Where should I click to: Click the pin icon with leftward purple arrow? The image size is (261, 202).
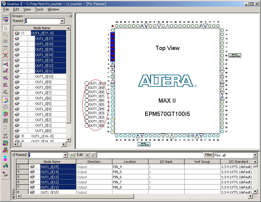pos(5,85)
